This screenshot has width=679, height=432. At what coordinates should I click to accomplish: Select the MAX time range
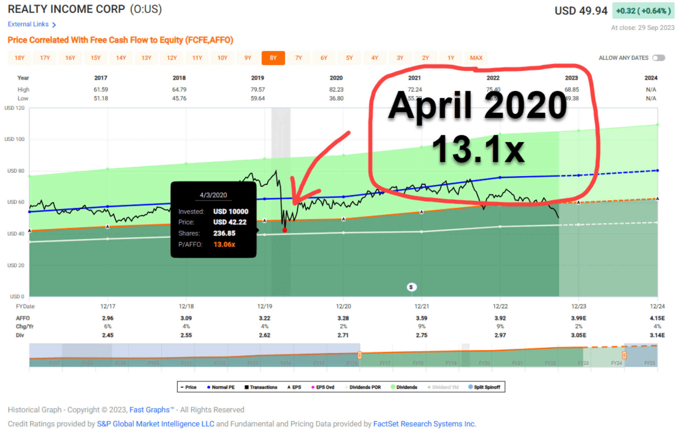476,58
